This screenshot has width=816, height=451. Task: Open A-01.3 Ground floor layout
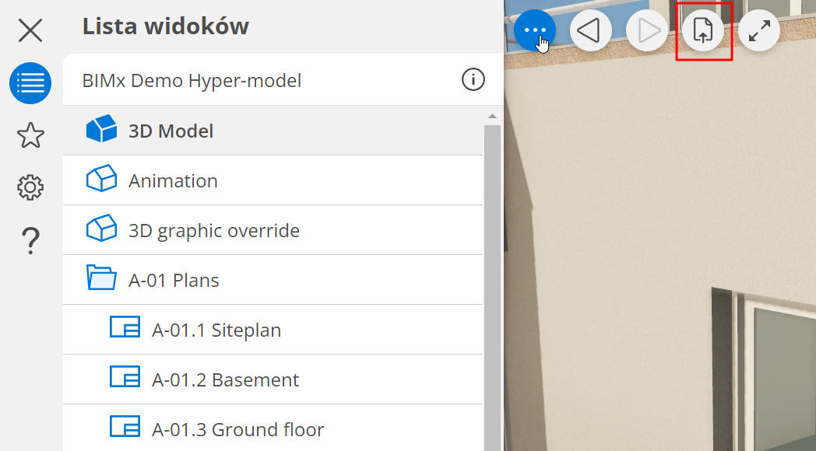click(237, 429)
